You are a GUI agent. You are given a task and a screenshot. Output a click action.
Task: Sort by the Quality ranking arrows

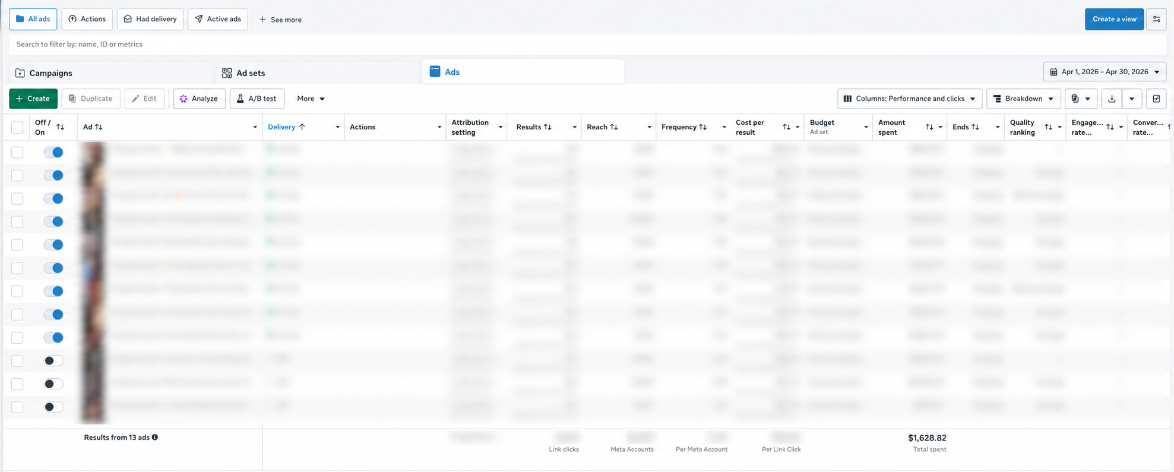click(1049, 127)
